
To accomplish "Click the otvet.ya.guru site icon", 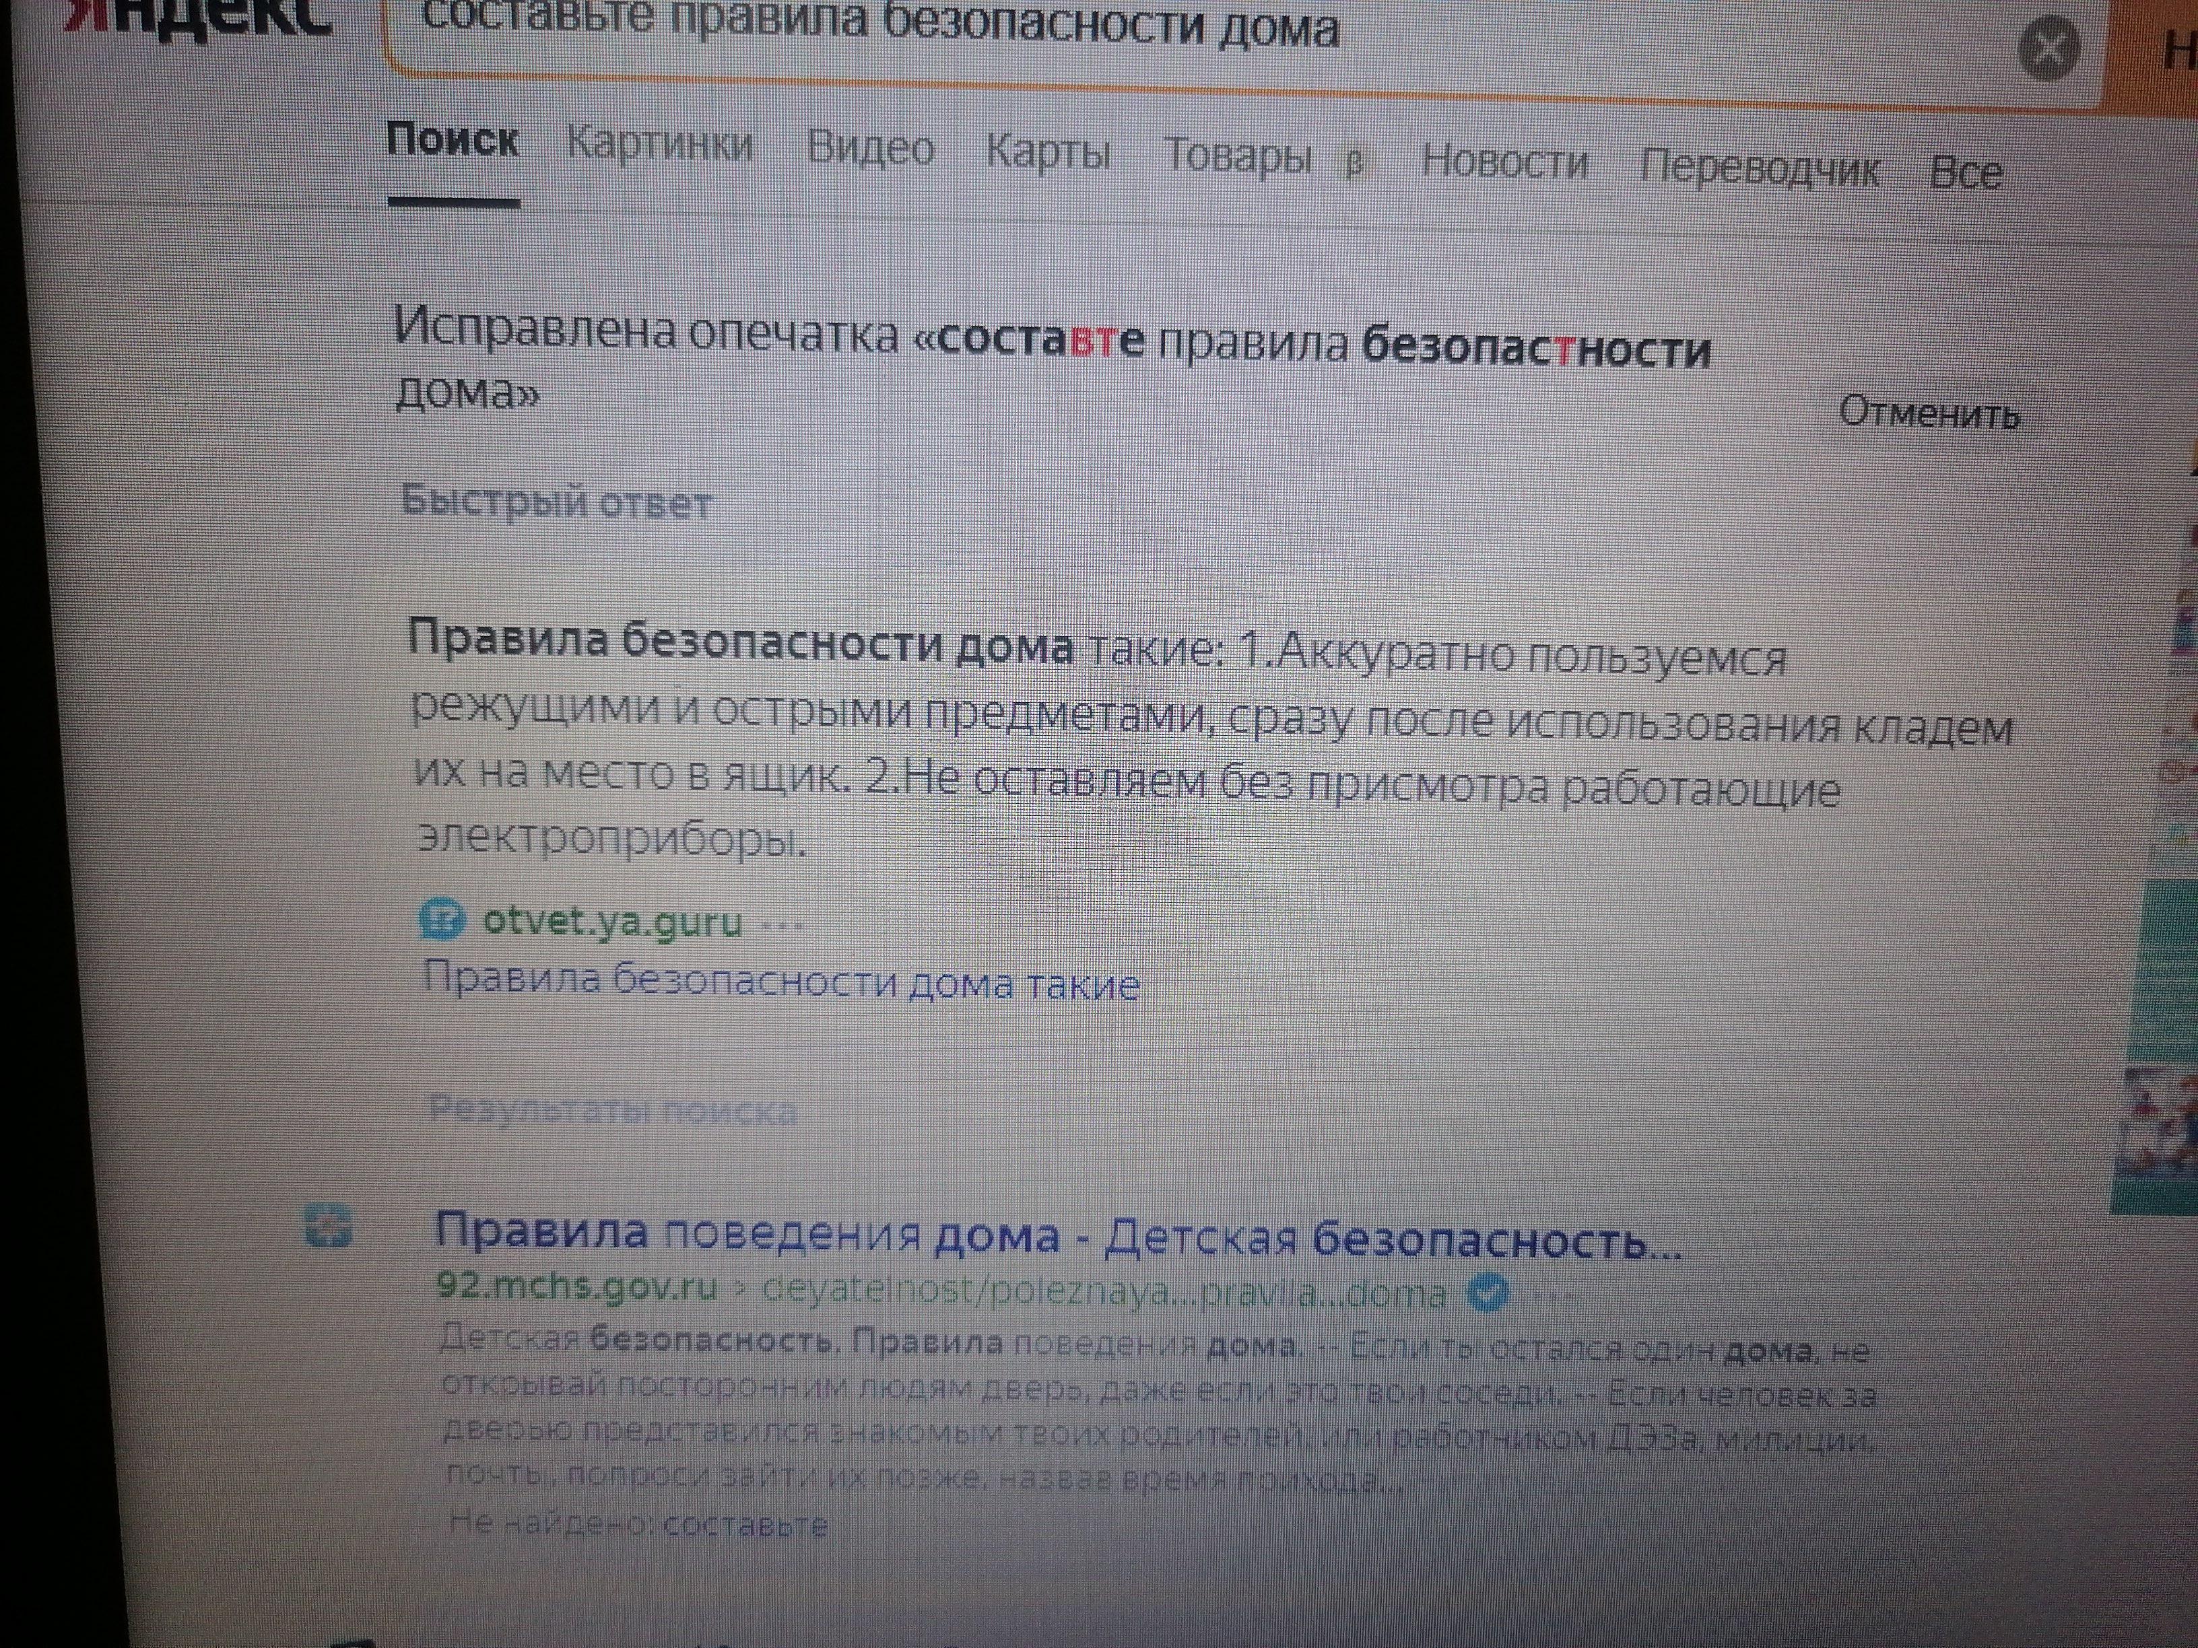I will [x=442, y=919].
